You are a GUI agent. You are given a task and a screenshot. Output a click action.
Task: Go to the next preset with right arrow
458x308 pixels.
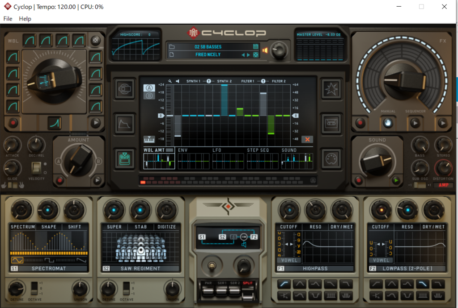point(249,55)
